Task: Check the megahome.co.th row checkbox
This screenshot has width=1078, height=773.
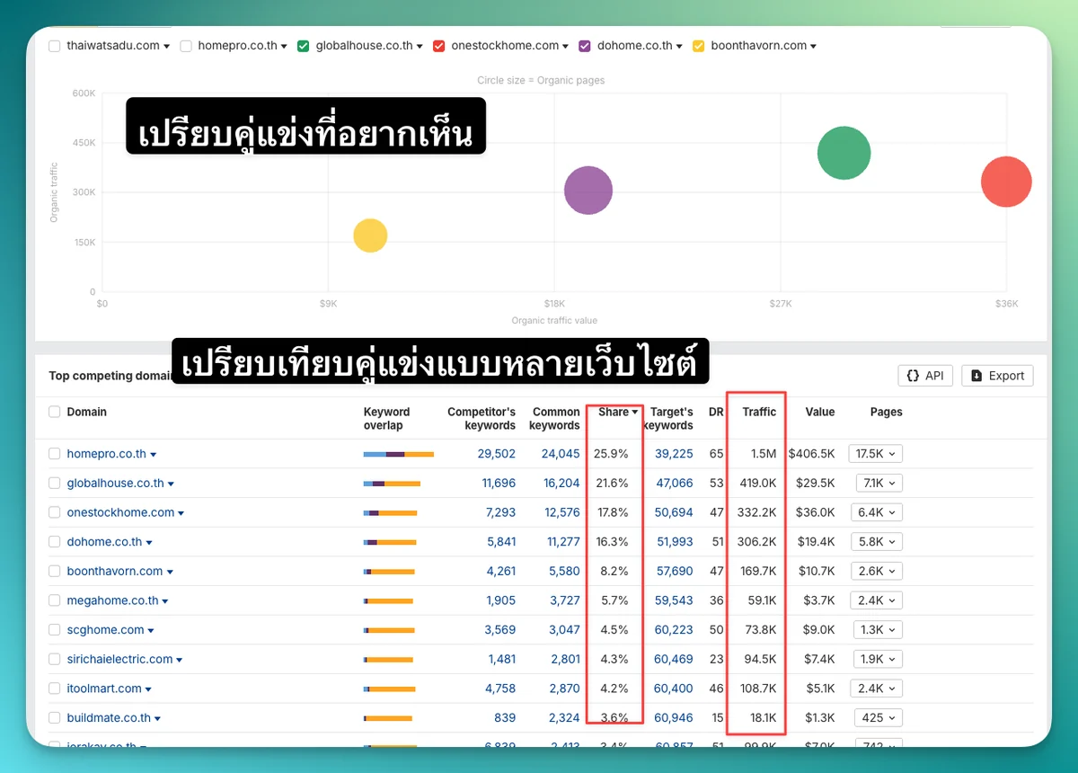Action: click(x=55, y=600)
